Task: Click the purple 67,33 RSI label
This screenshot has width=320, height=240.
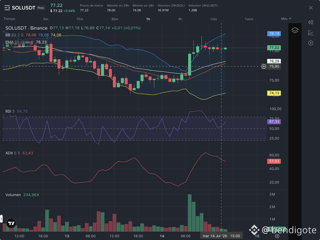Action: [x=274, y=122]
